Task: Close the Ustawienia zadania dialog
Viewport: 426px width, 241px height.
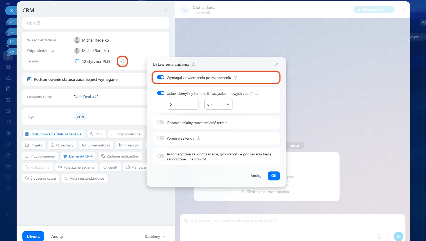Action: point(277,64)
